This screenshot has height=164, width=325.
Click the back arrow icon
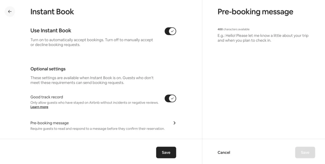(10, 12)
